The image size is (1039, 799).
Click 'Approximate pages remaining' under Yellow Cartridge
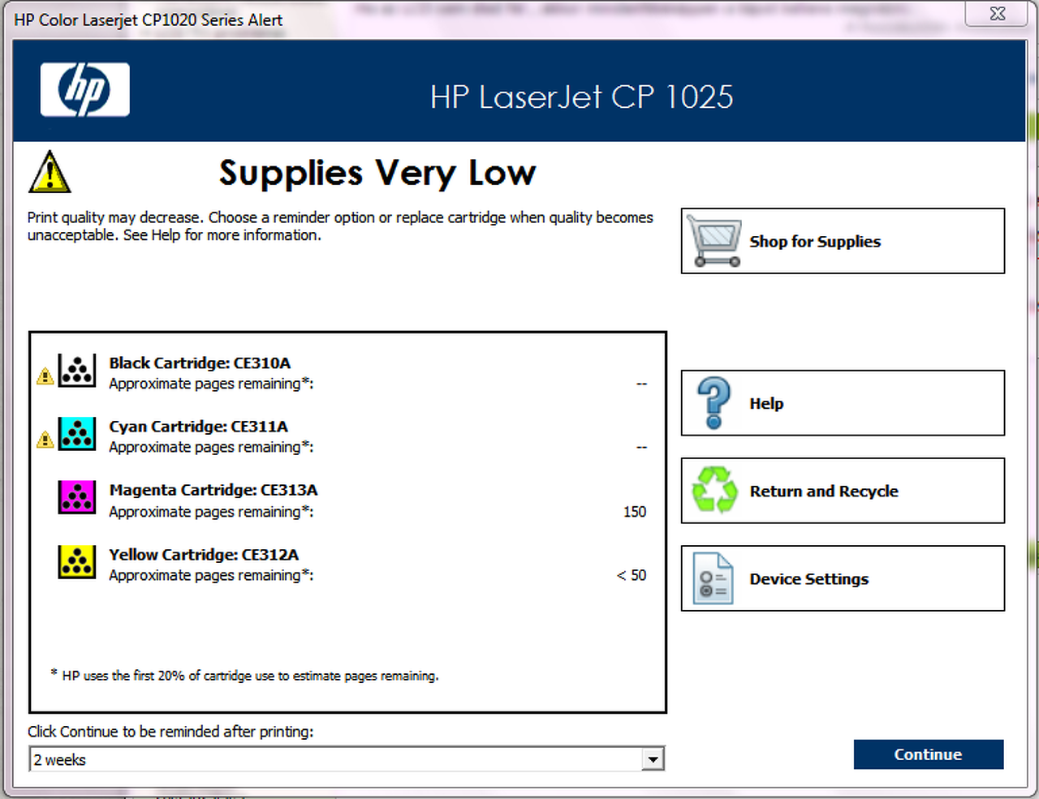pos(211,575)
